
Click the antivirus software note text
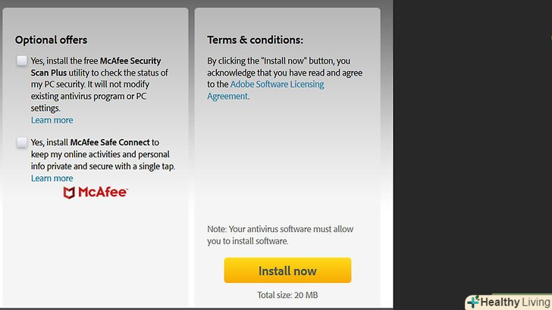point(280,235)
